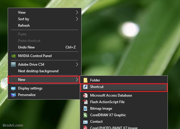
Task: Create a new Shortcut from submenu
Action: point(124,87)
